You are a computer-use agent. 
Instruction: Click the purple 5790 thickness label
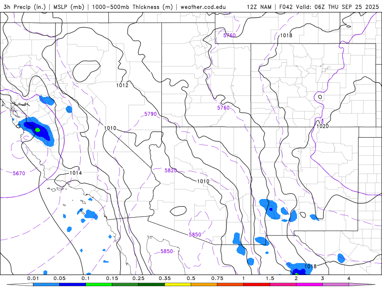coord(150,114)
